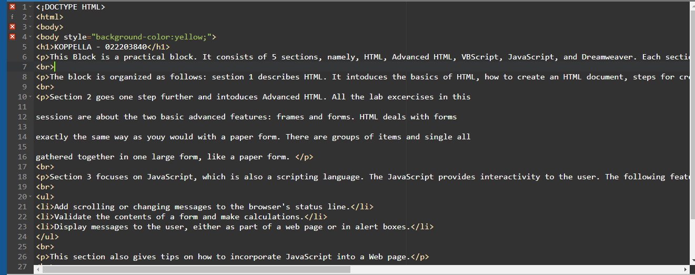Click the plain <body> tag on line 3

(x=49, y=27)
